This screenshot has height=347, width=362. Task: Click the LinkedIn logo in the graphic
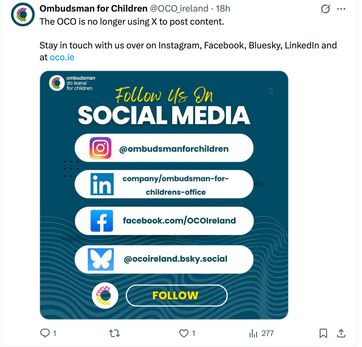102,184
